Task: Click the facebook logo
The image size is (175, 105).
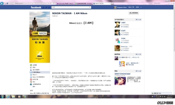Action: click(36, 7)
